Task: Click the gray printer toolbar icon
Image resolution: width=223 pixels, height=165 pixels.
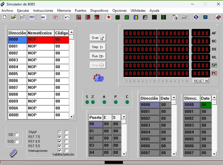Action: click(184, 17)
